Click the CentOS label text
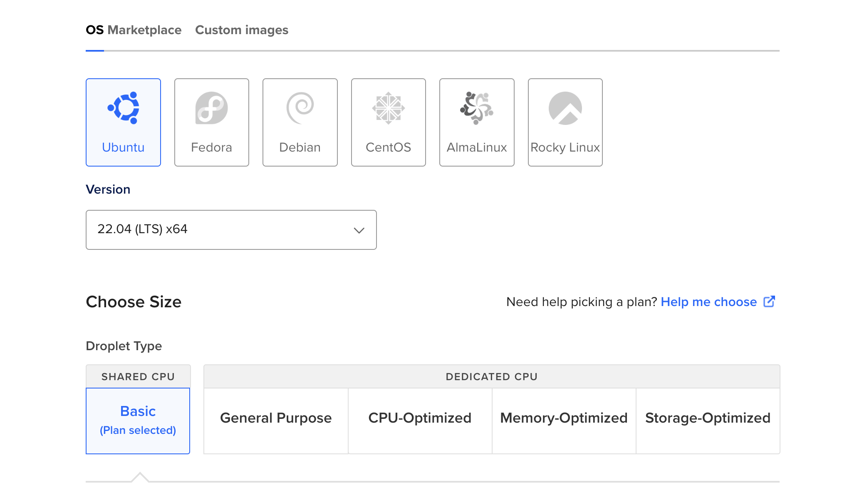The width and height of the screenshot is (847, 498). (x=389, y=147)
